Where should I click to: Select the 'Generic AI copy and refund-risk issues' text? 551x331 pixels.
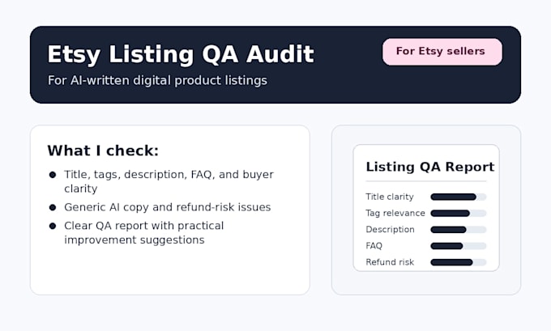pos(167,207)
